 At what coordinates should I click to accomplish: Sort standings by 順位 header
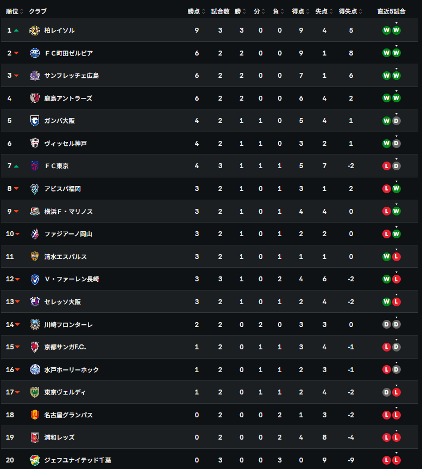click(x=14, y=11)
